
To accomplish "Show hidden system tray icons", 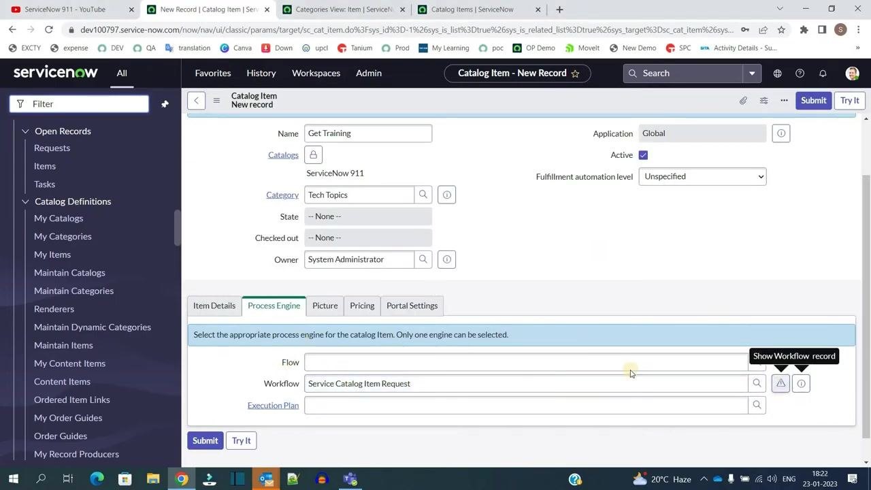I will [x=704, y=479].
